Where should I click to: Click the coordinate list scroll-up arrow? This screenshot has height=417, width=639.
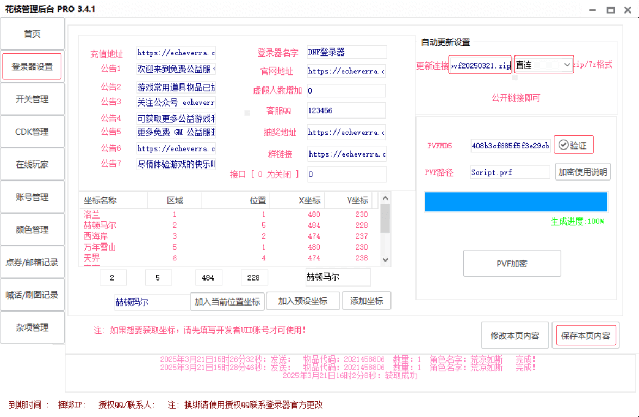tap(385, 198)
